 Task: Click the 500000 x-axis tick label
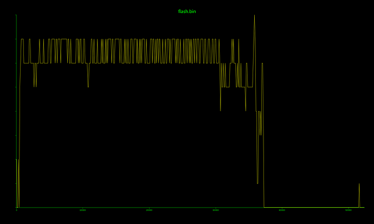[x=348, y=210]
